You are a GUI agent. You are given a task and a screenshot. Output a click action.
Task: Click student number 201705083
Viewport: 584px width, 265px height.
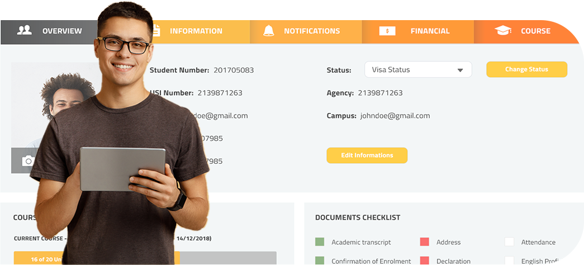point(234,70)
